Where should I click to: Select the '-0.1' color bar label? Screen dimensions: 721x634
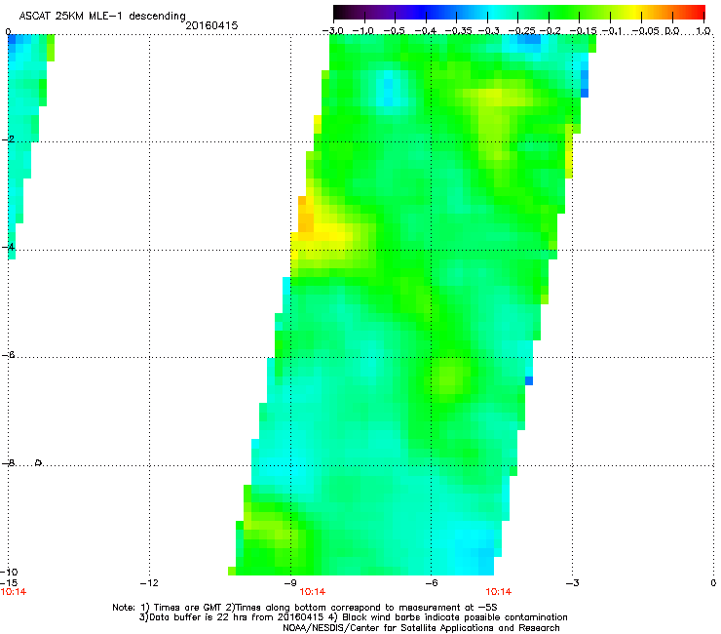pyautogui.click(x=612, y=31)
